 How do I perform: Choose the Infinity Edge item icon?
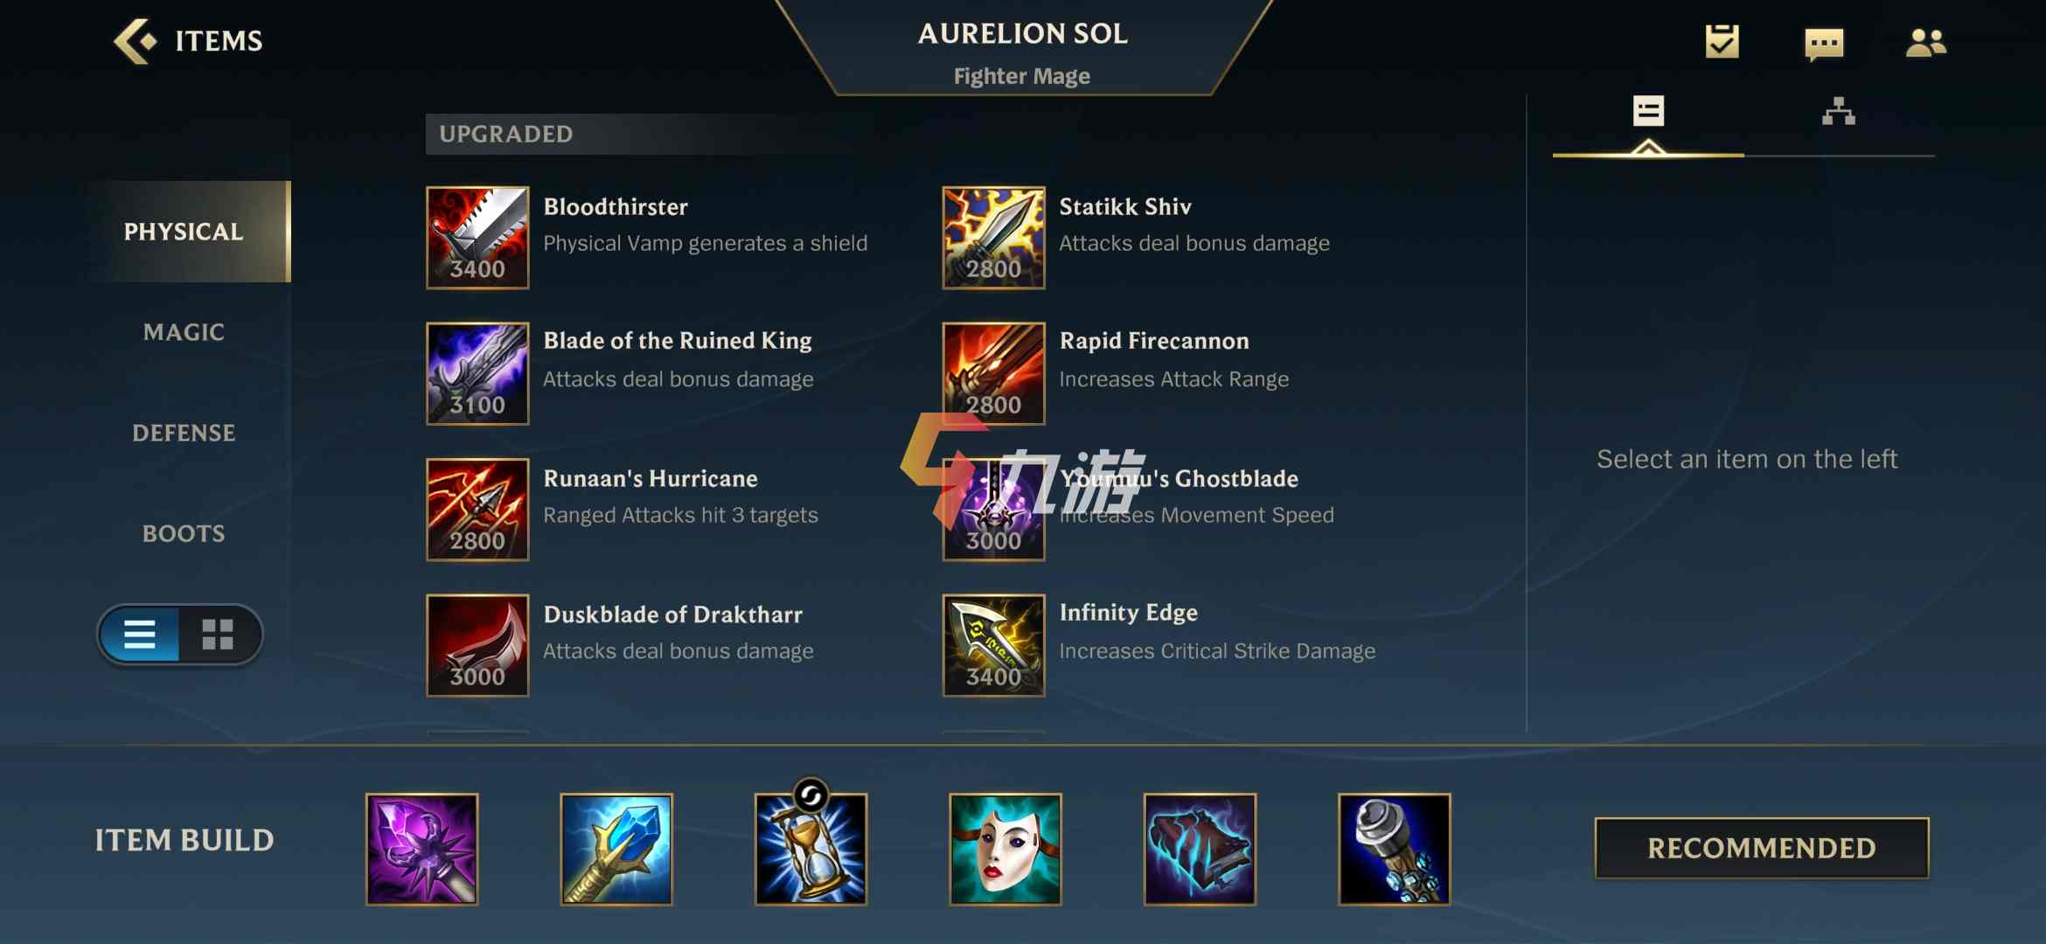pos(993,645)
